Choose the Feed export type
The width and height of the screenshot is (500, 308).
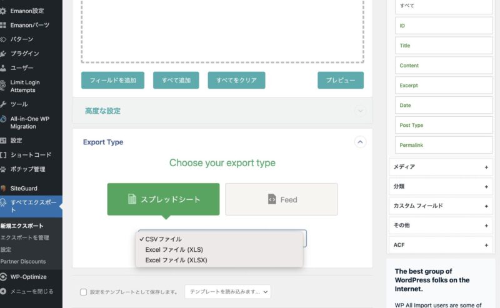(281, 199)
